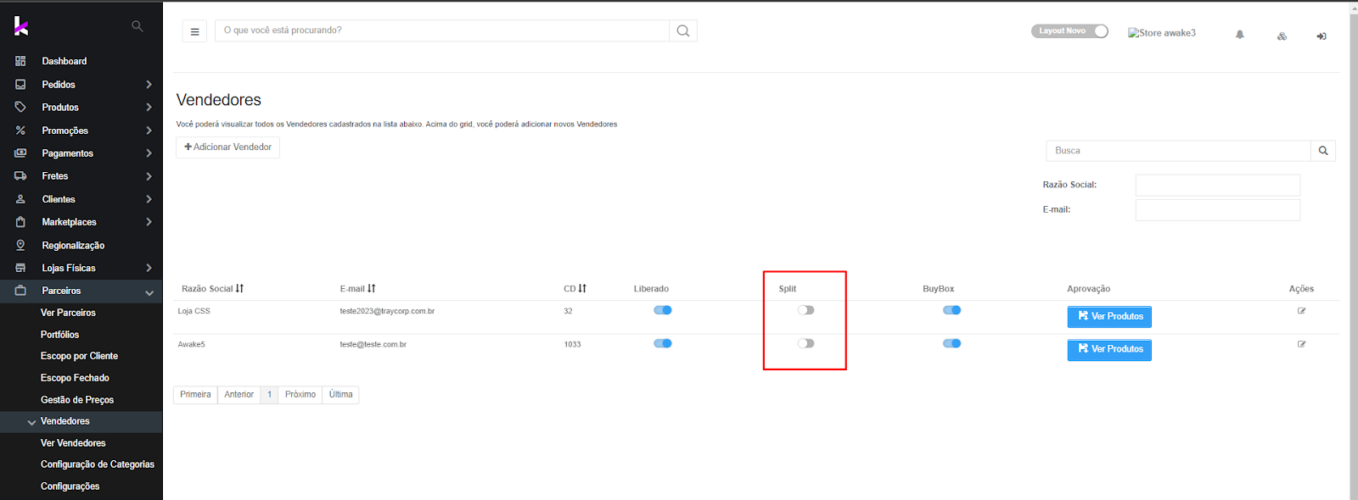The width and height of the screenshot is (1358, 500).
Task: Click the Lojas Físicas store icon
Action: (x=20, y=268)
